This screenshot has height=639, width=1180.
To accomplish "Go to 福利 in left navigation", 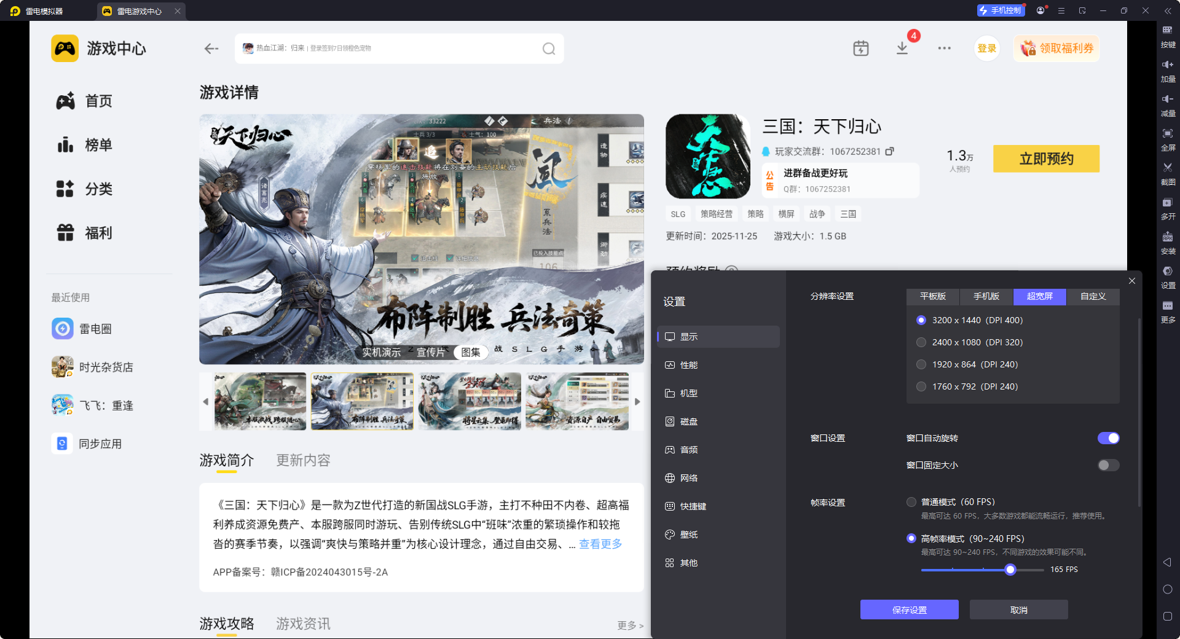I will (85, 233).
